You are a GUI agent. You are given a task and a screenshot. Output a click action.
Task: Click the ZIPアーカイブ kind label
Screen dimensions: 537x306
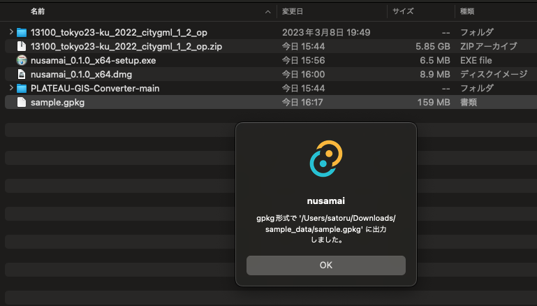click(x=488, y=46)
